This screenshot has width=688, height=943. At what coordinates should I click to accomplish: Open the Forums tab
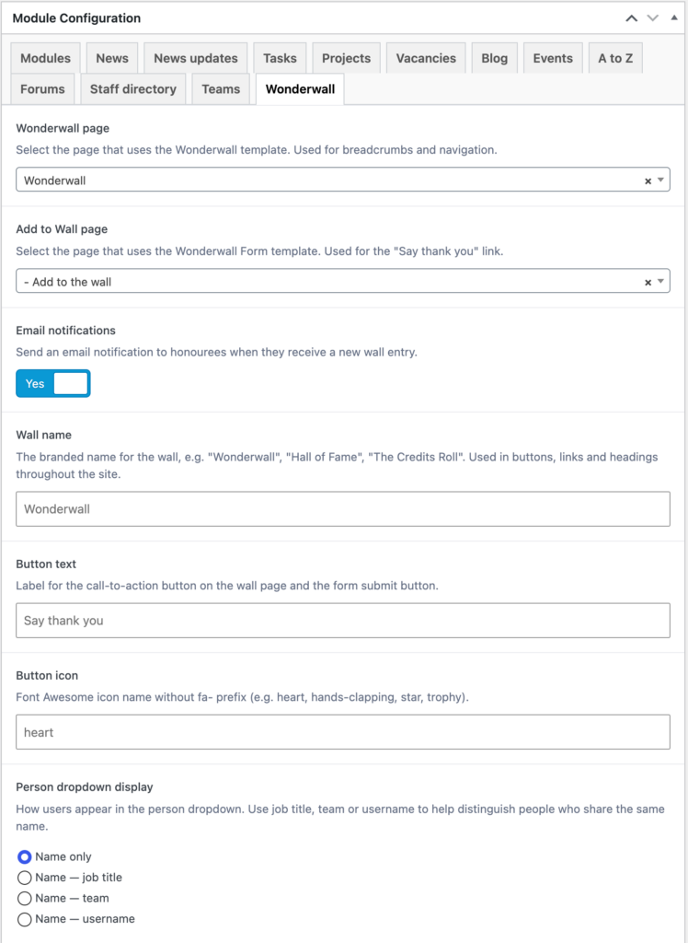point(42,89)
